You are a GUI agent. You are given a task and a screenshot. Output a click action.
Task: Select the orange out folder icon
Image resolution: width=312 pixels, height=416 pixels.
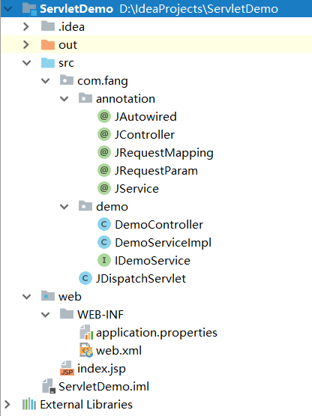click(48, 44)
